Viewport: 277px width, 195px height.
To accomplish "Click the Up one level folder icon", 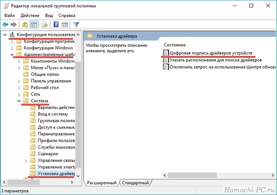I will pos(25,24).
